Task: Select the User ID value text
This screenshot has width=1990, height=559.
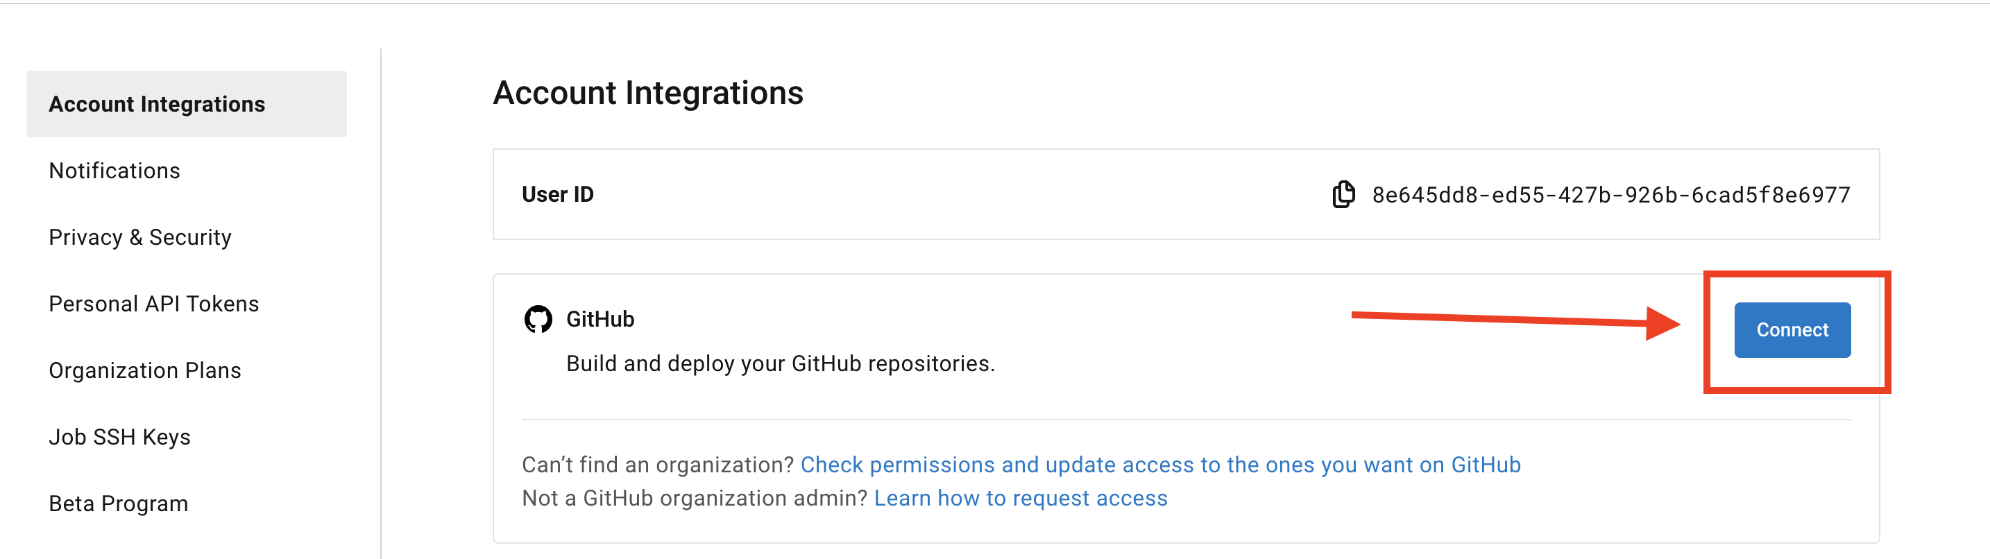Action: click(1610, 195)
